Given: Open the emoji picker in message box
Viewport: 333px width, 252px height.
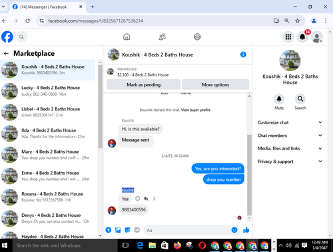Looking at the screenshot, I should coord(234,230).
